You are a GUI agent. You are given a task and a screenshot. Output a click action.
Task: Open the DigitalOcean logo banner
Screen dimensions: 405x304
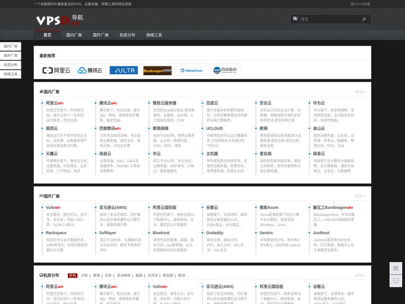[191, 70]
